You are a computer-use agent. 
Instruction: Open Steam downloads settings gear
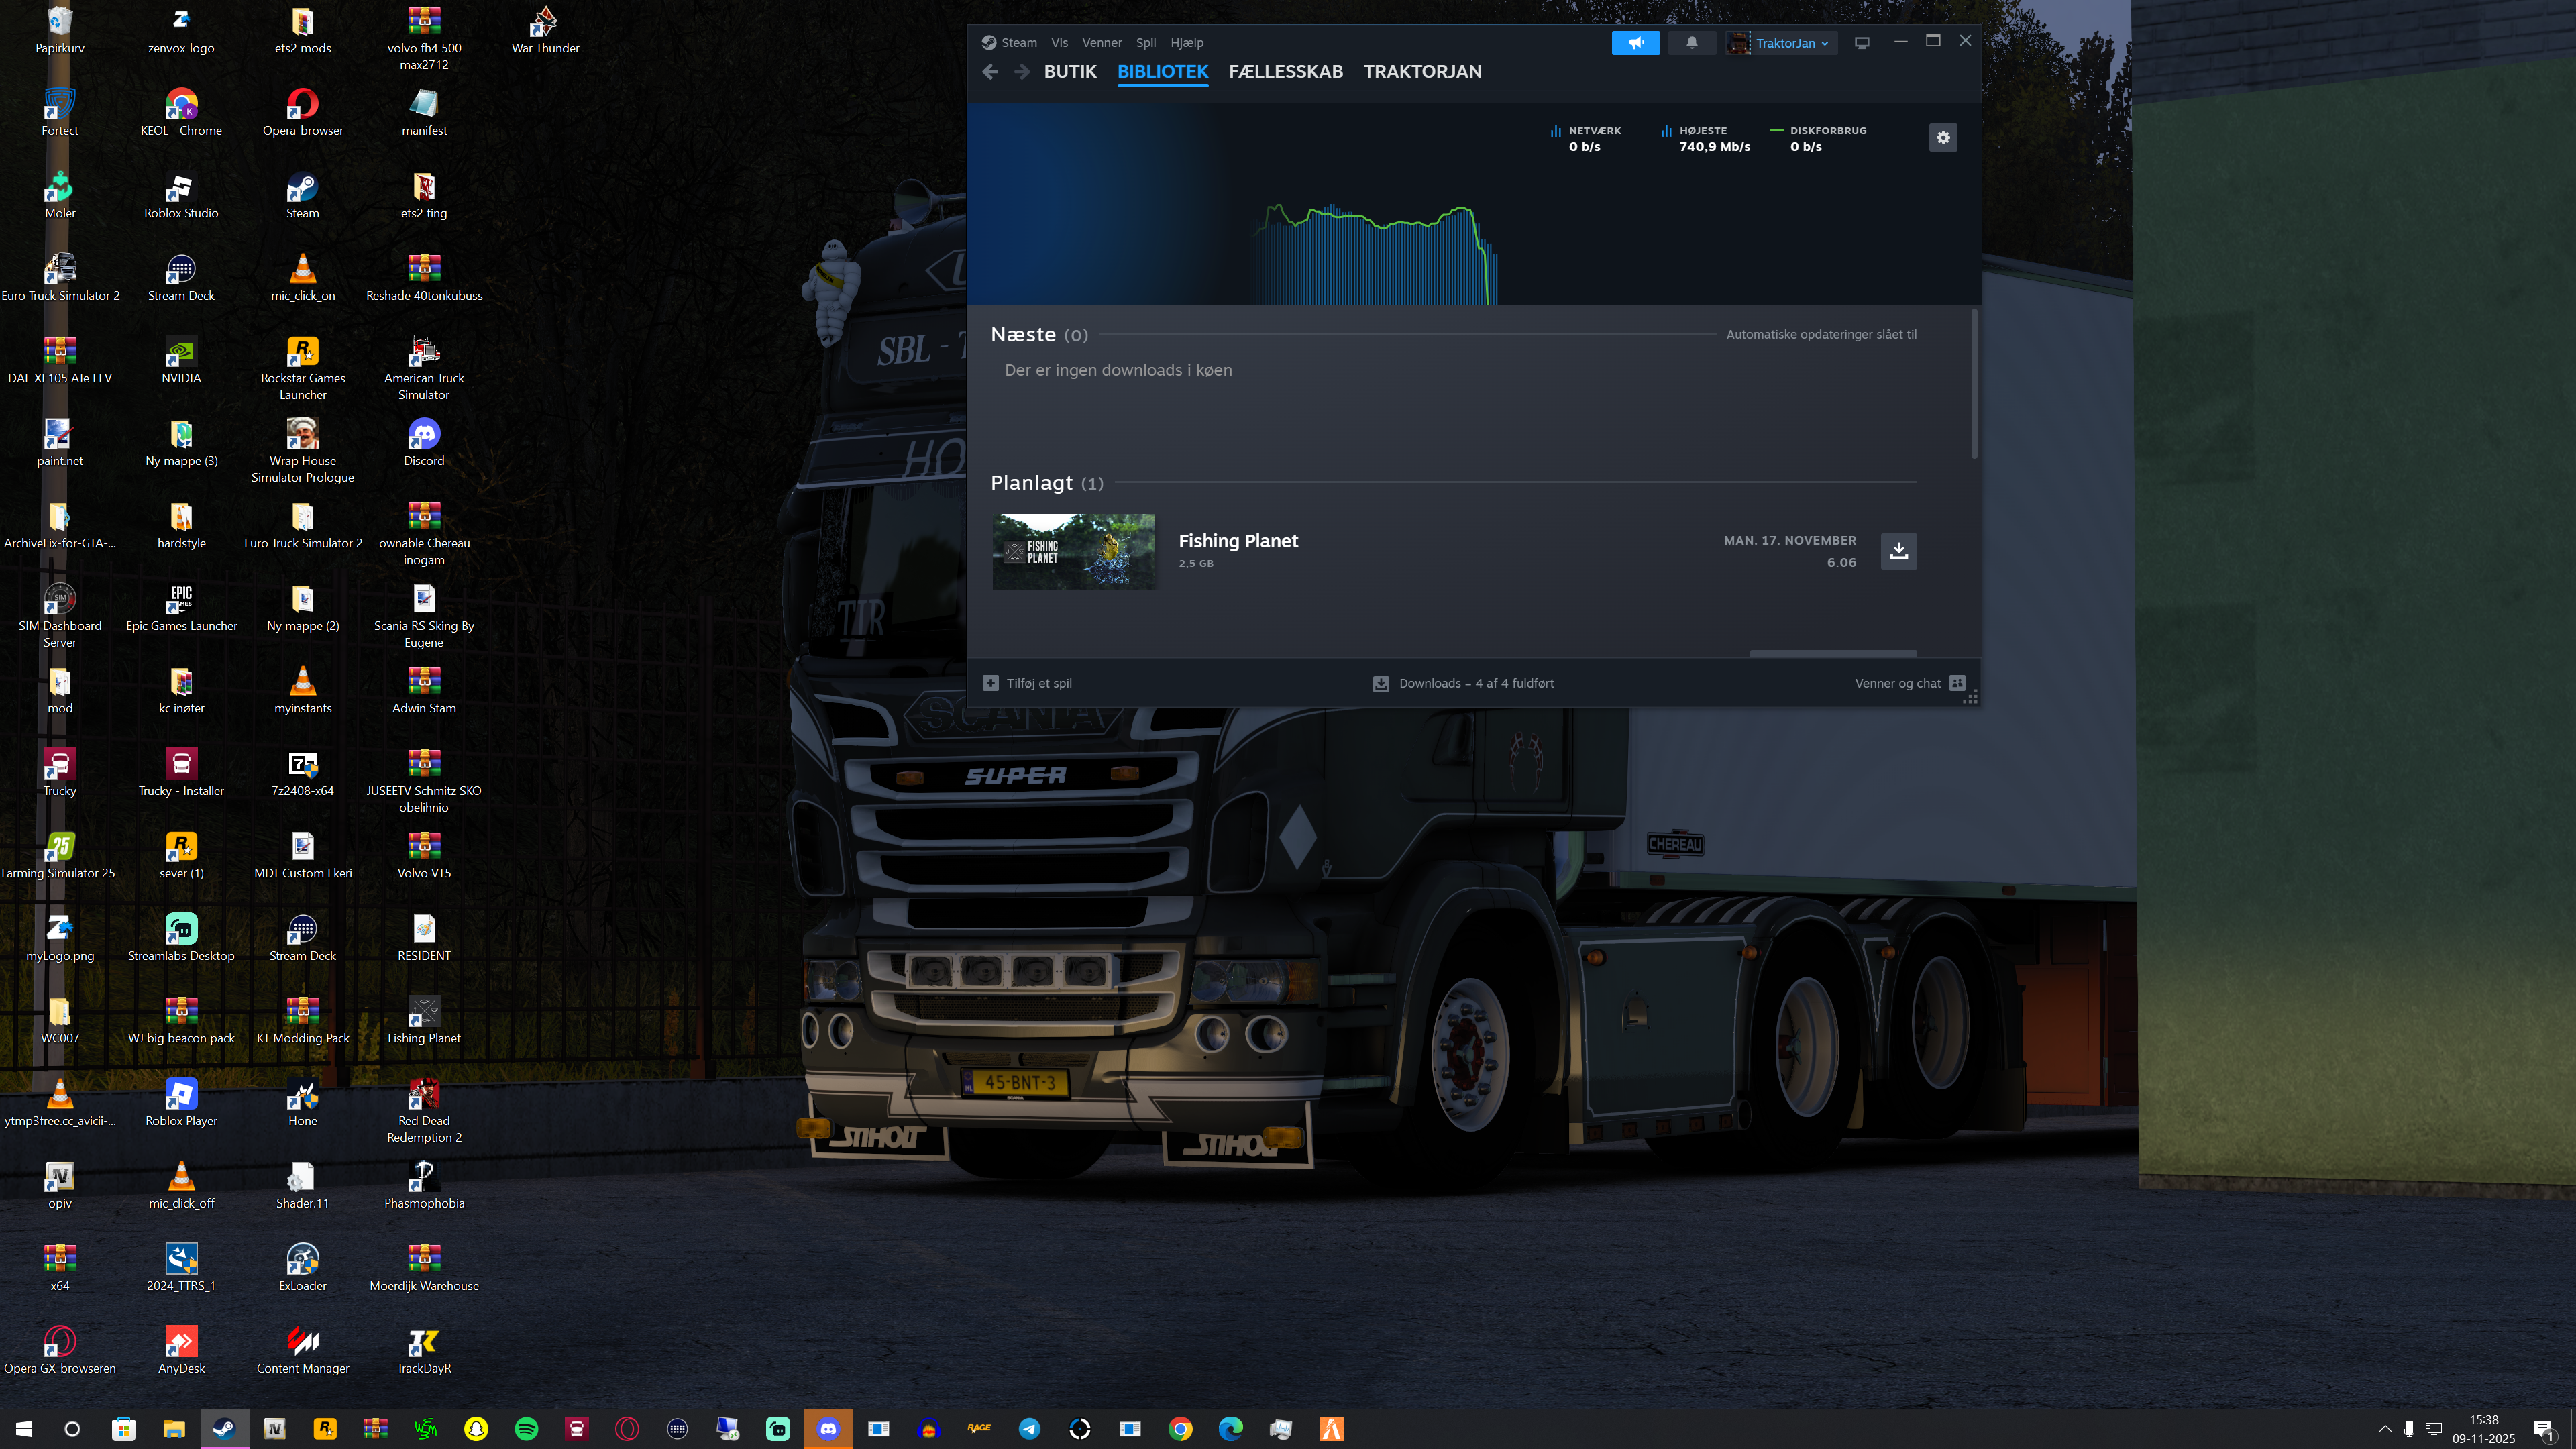click(1942, 138)
